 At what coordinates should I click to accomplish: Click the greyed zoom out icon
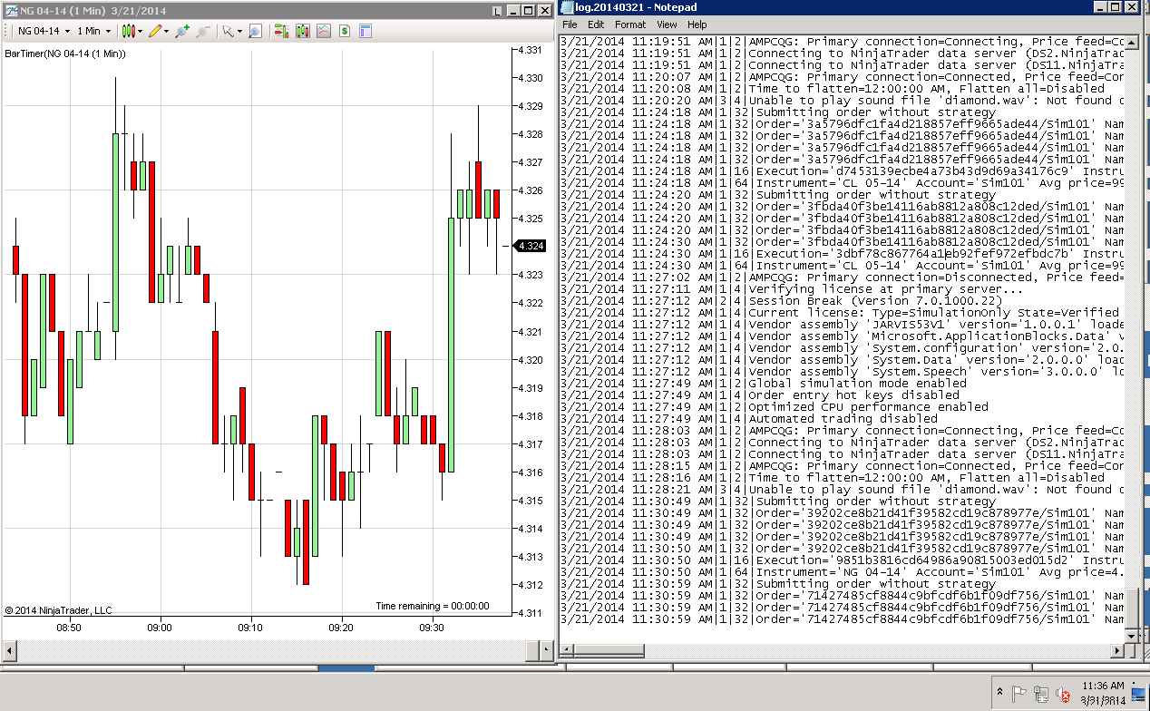[x=203, y=31]
